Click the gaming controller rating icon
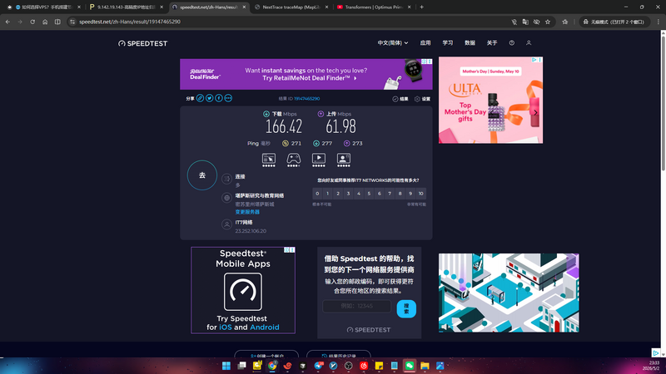The height and width of the screenshot is (374, 666). [294, 159]
